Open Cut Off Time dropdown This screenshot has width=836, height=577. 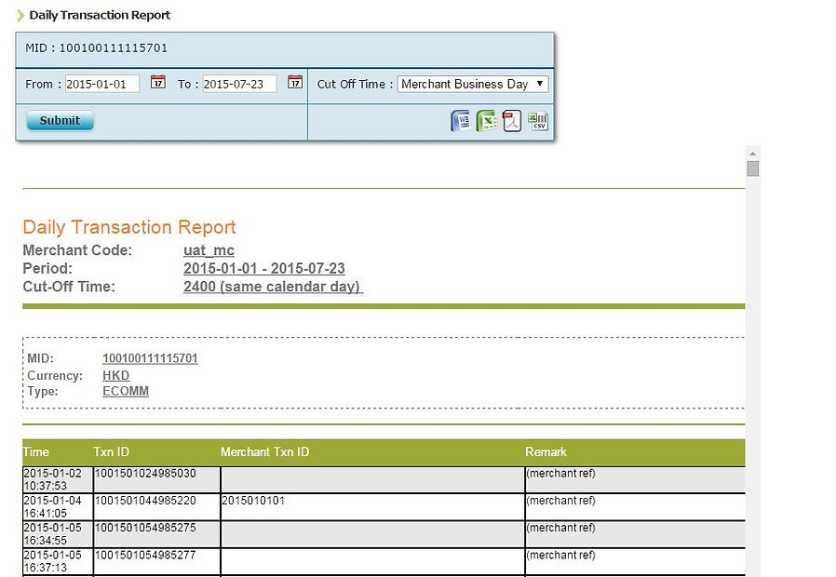pyautogui.click(x=472, y=84)
